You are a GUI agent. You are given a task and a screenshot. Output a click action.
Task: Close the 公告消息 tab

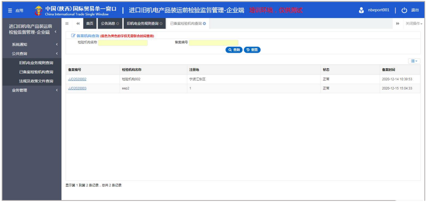tap(118, 23)
